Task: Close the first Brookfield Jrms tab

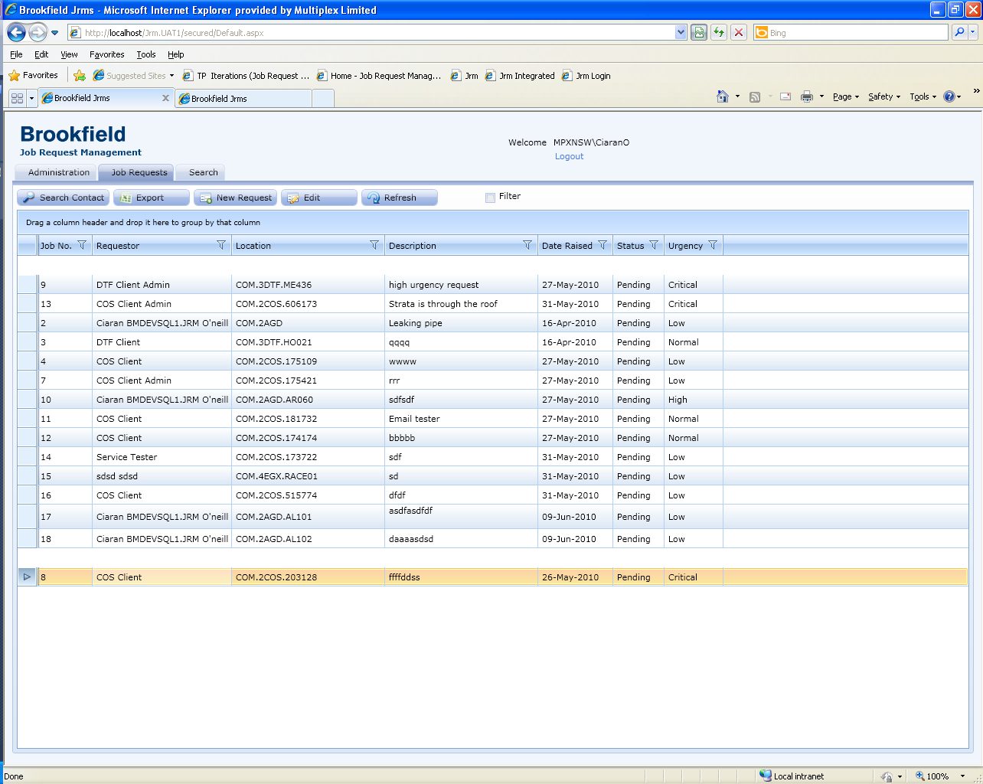Action: pos(165,98)
